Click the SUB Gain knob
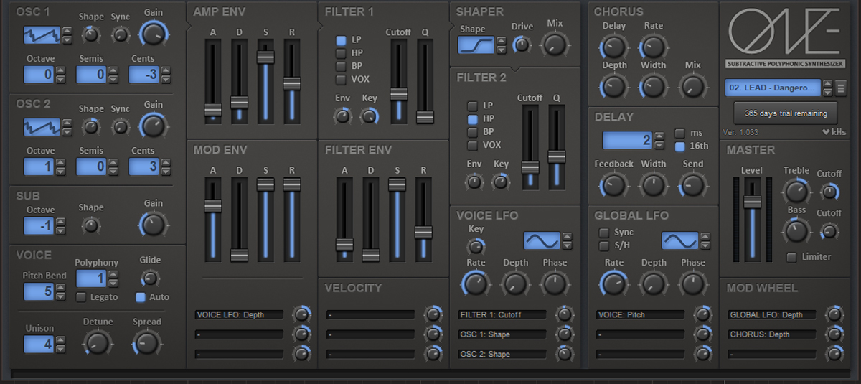 (x=153, y=224)
